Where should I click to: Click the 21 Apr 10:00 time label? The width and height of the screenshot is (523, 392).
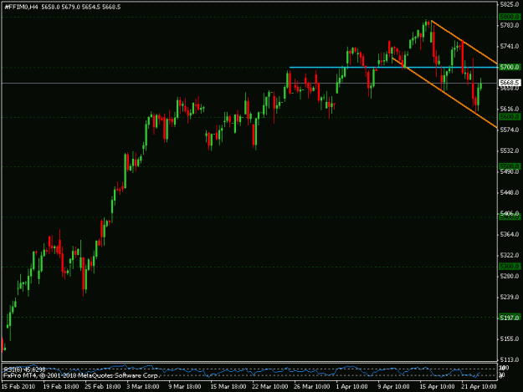pyautogui.click(x=479, y=387)
